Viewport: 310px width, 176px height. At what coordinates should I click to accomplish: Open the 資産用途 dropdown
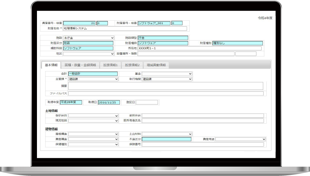(x=240, y=139)
